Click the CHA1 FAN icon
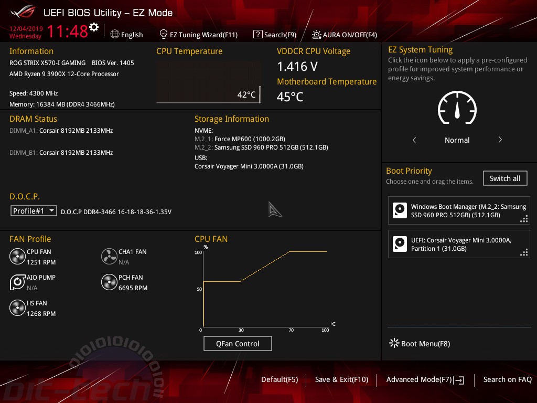The width and height of the screenshot is (537, 403). point(109,257)
